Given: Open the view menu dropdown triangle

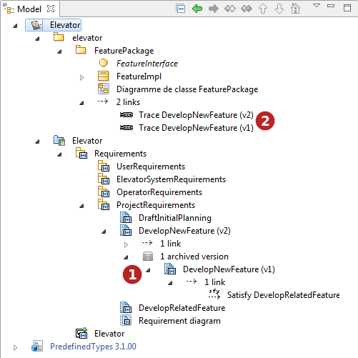Looking at the screenshot, I should coord(317,6).
